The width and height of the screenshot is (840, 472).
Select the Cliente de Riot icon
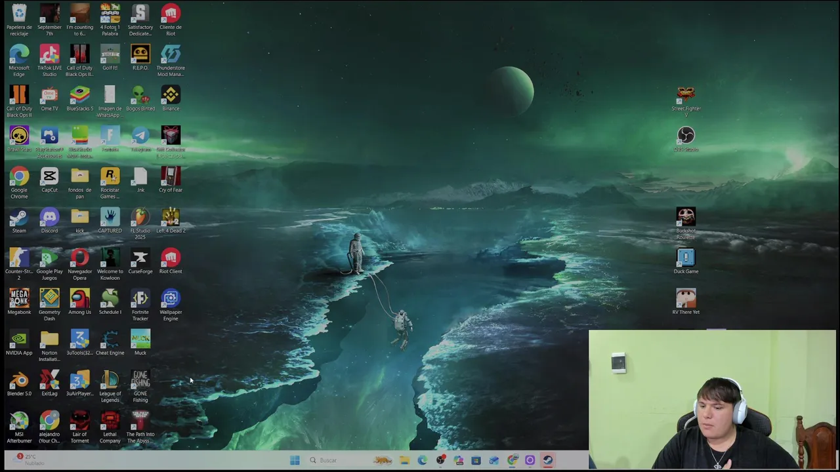tap(171, 20)
